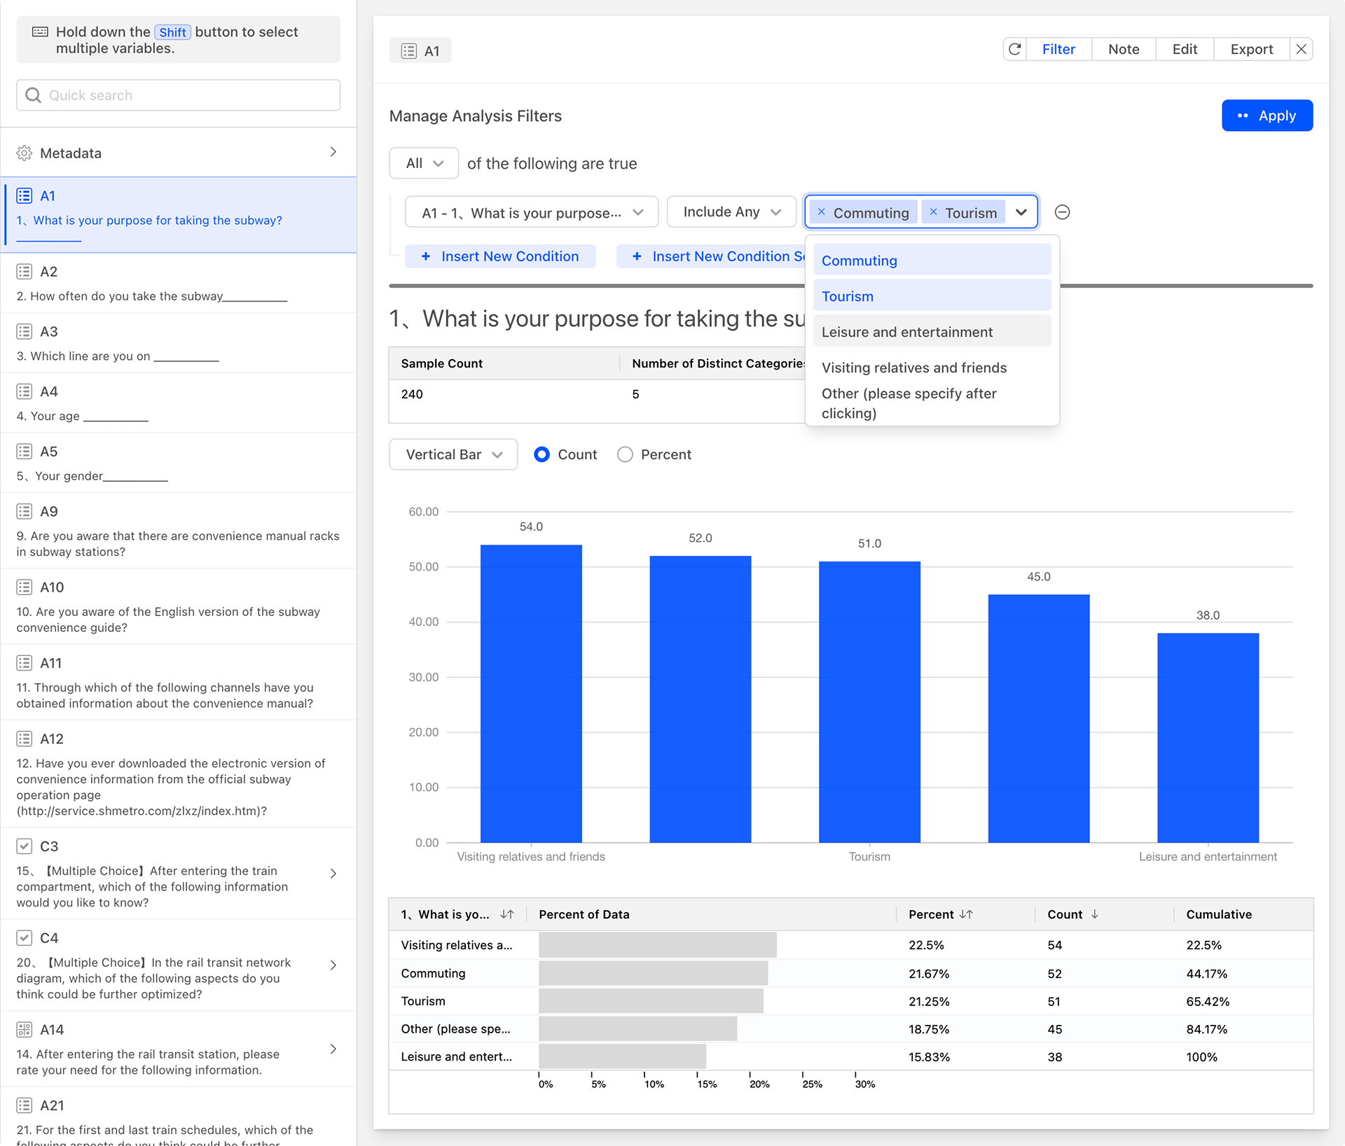
Task: Select variable A12 electronic version download question
Action: tap(179, 774)
